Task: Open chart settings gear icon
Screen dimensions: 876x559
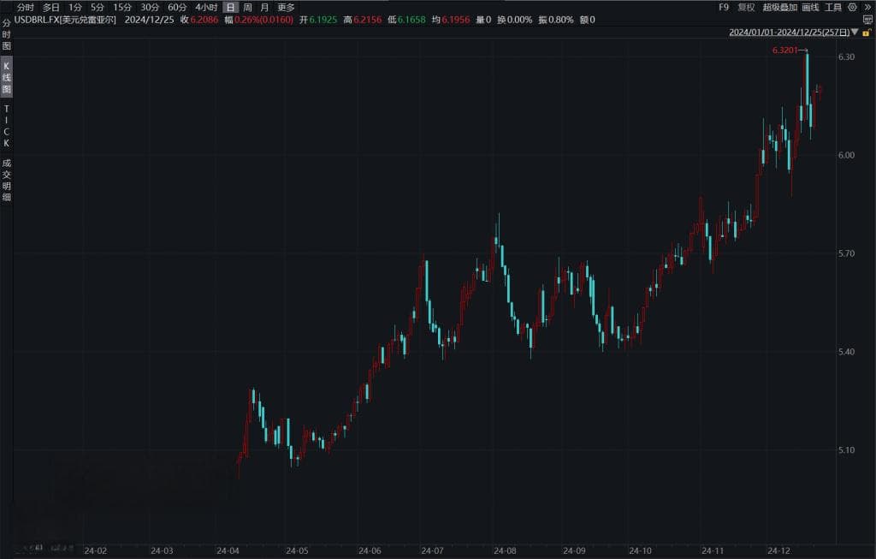Action: click(x=852, y=7)
